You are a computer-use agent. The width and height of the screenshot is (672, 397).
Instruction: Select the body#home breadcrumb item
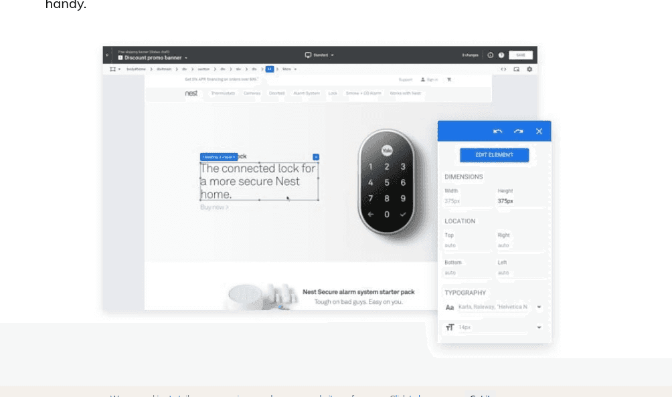click(x=137, y=70)
